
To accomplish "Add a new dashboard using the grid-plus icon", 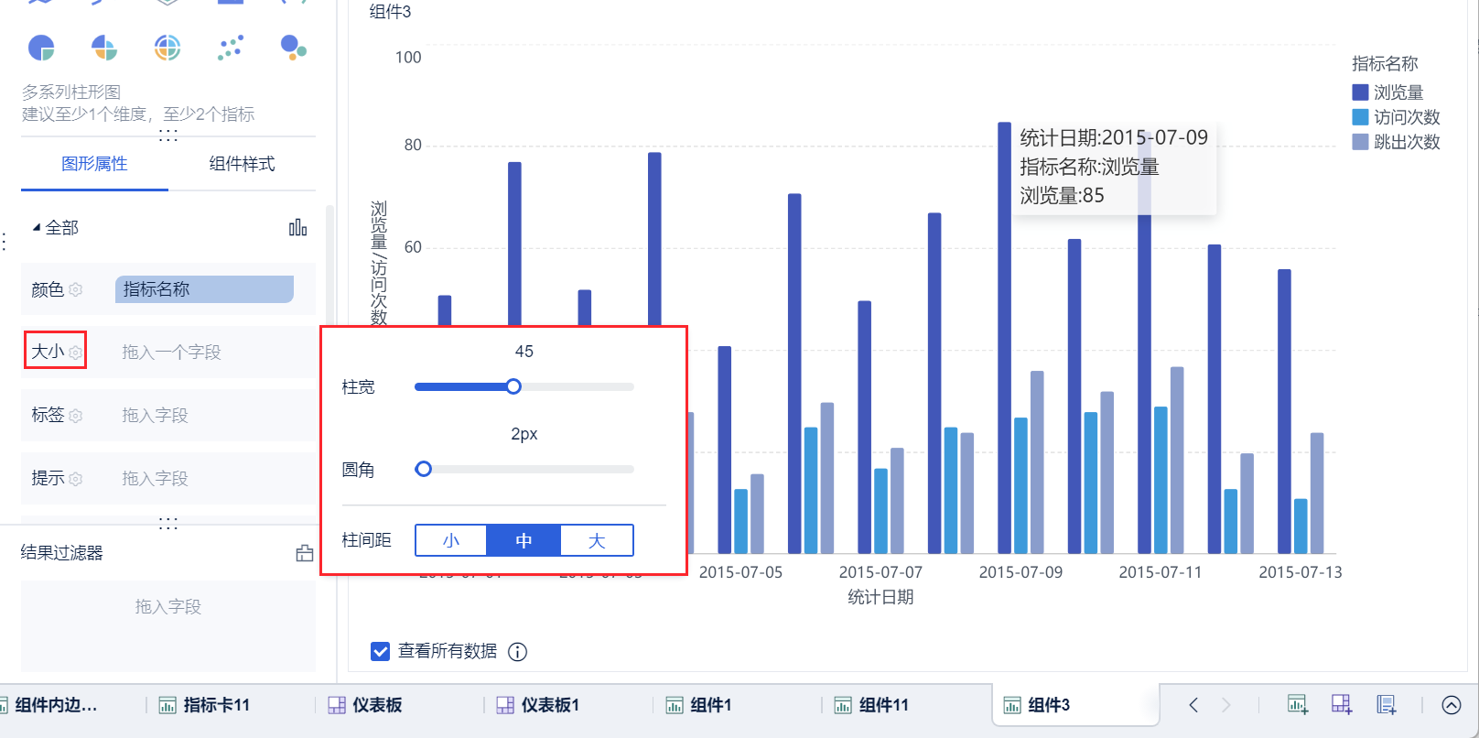I will [x=1342, y=704].
